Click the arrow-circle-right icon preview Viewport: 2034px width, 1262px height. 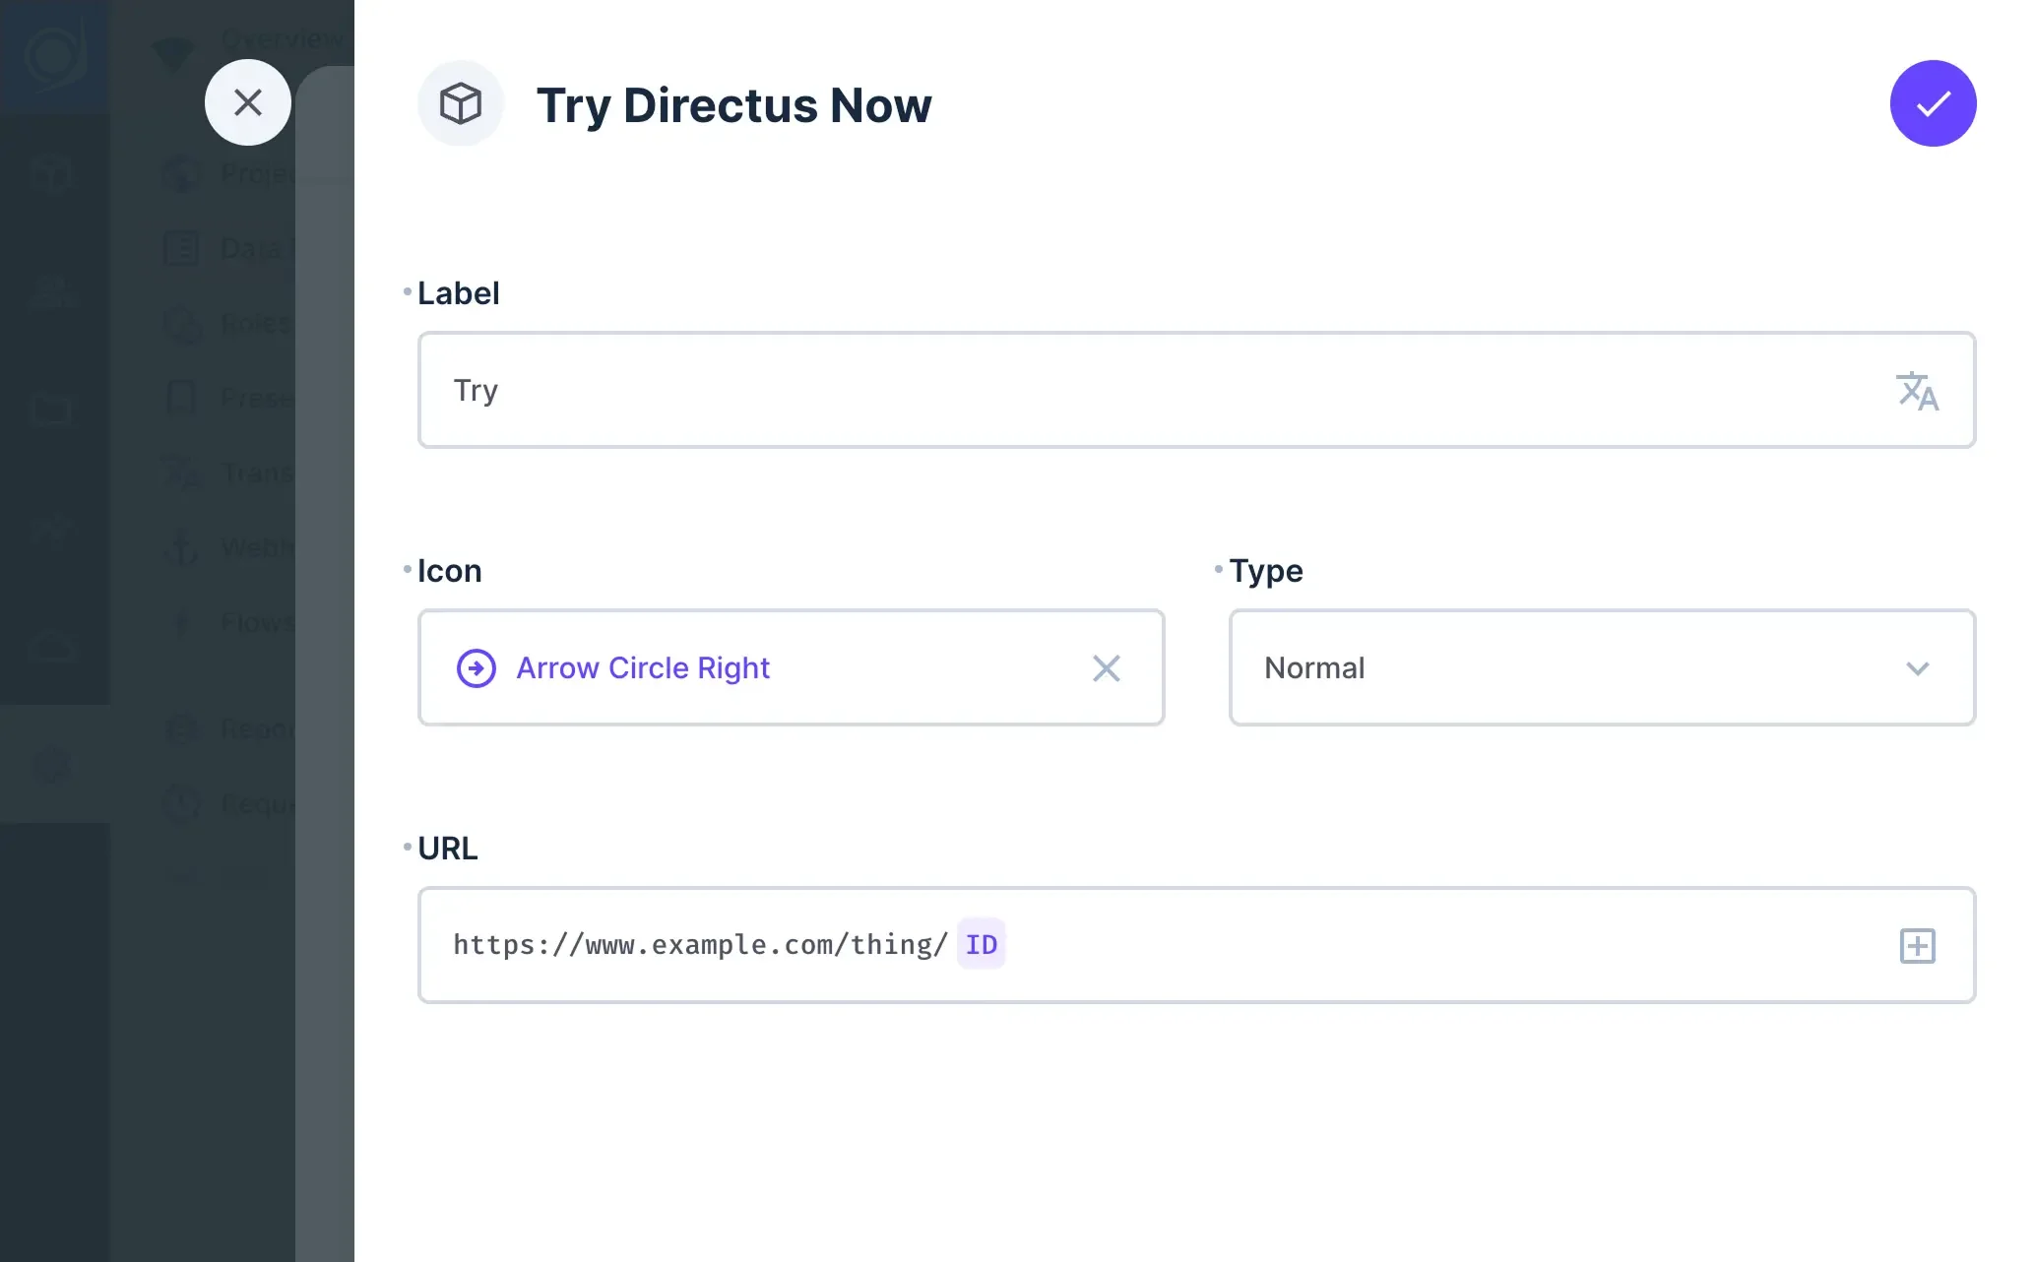(476, 667)
